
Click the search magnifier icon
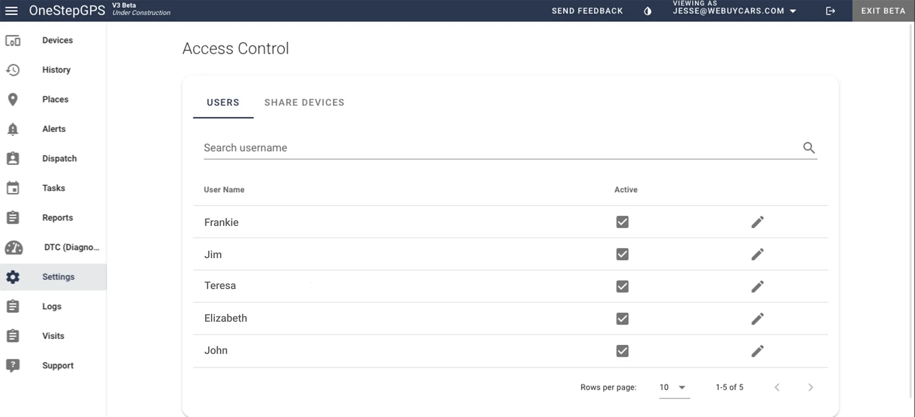click(x=809, y=148)
